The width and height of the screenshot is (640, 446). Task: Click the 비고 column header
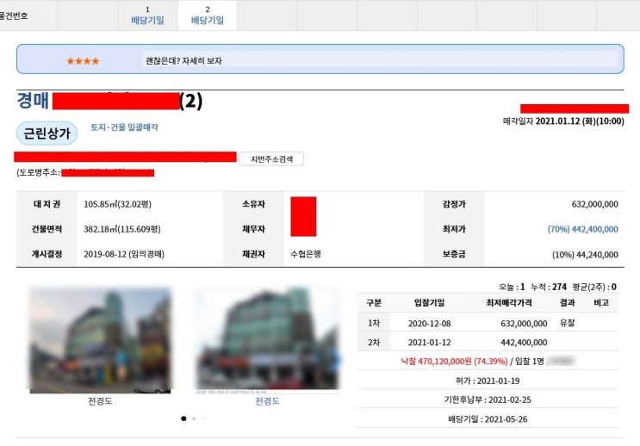pos(601,303)
